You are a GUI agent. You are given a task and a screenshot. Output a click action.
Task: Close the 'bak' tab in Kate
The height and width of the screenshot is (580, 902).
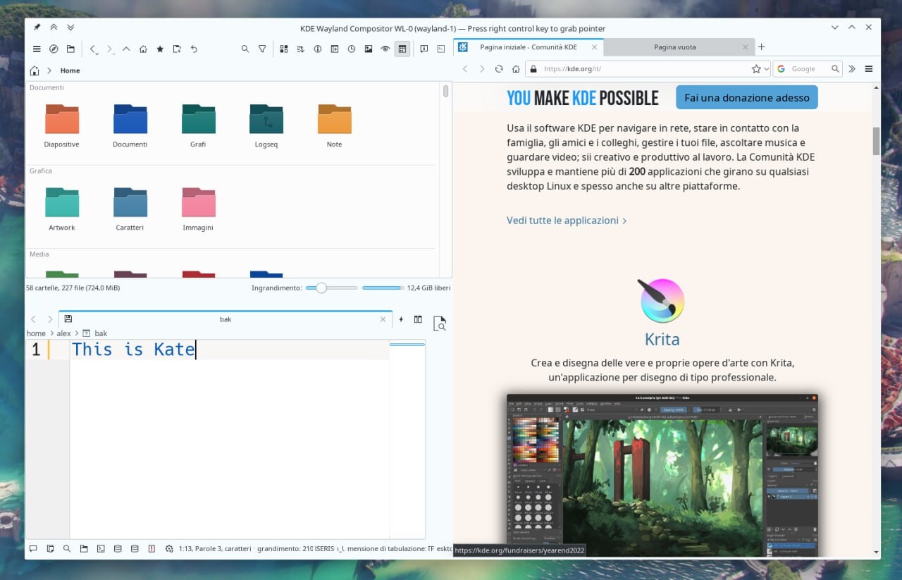(x=383, y=319)
